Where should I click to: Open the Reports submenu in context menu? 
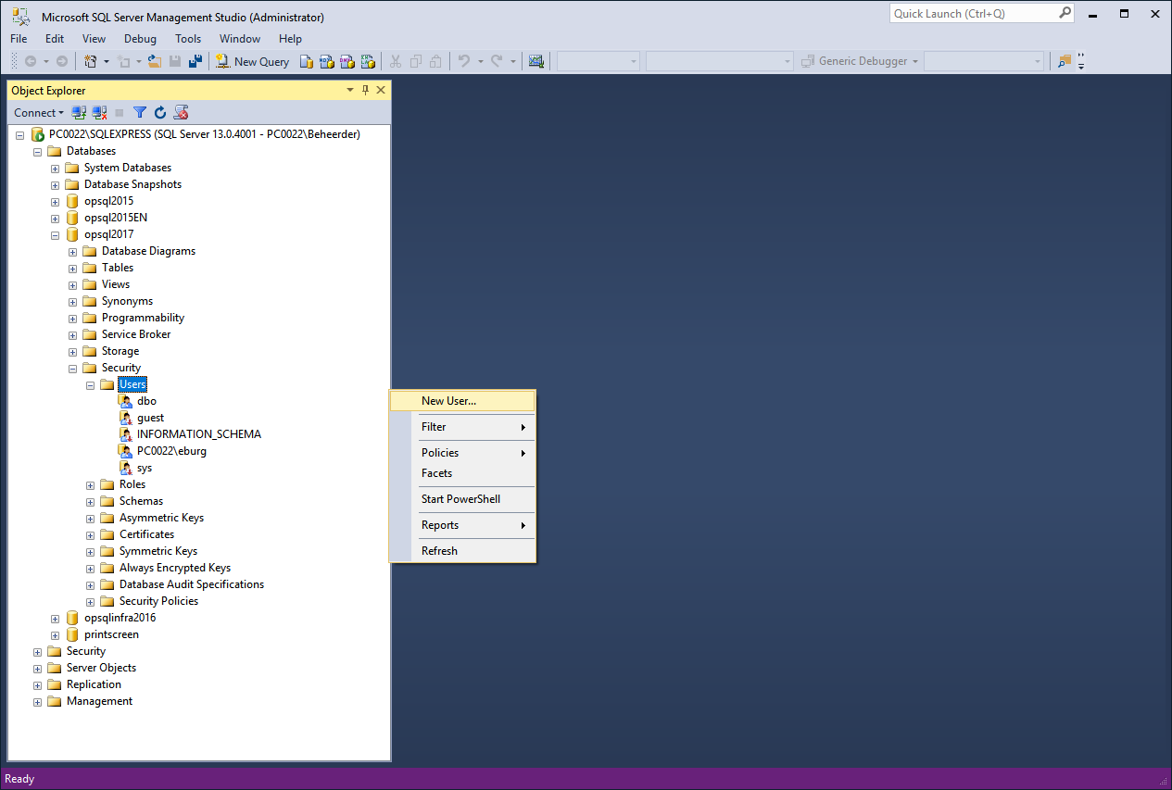coord(462,525)
